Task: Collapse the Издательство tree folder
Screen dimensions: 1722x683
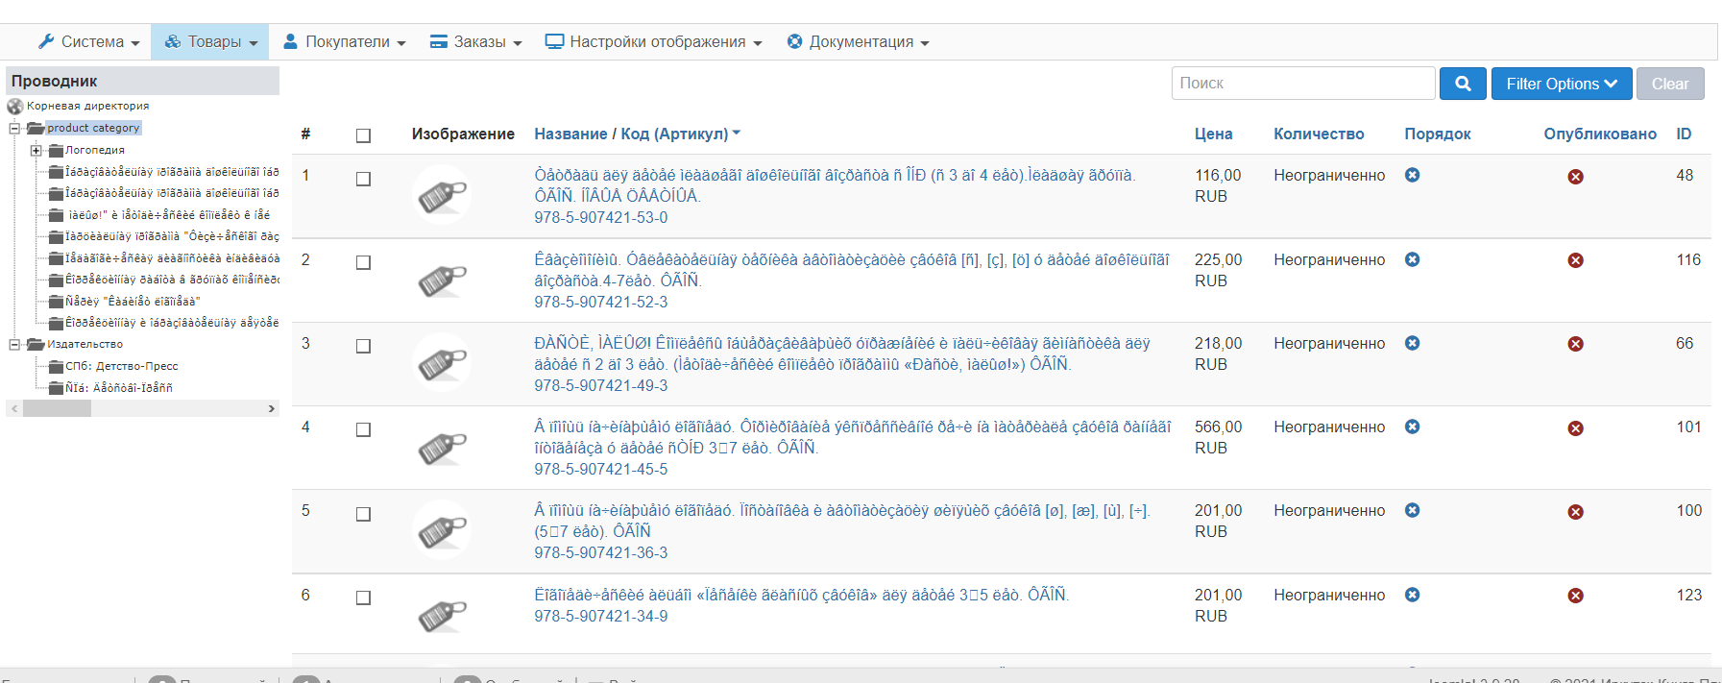Action: 14,344
